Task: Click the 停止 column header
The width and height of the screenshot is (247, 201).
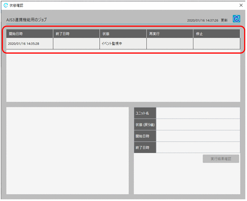Action: tap(217, 33)
